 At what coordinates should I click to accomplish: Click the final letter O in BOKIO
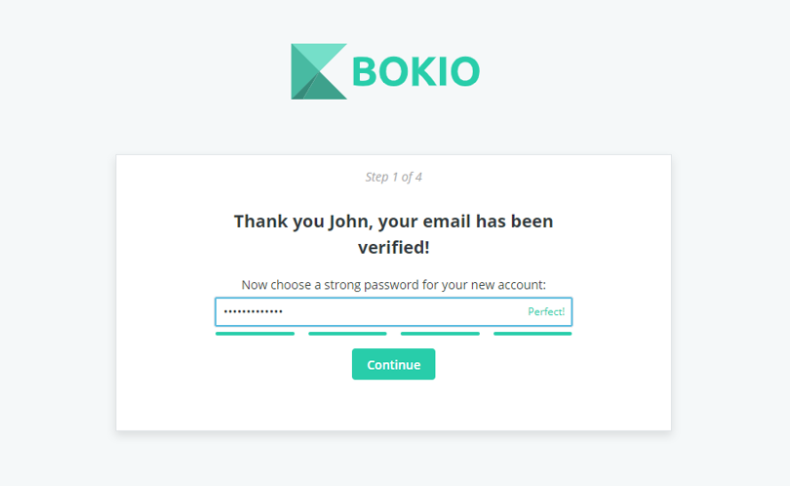tap(464, 71)
